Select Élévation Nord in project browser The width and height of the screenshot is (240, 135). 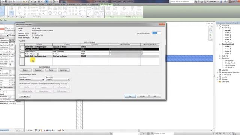230,63
